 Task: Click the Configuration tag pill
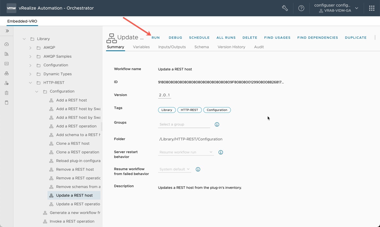217,110
